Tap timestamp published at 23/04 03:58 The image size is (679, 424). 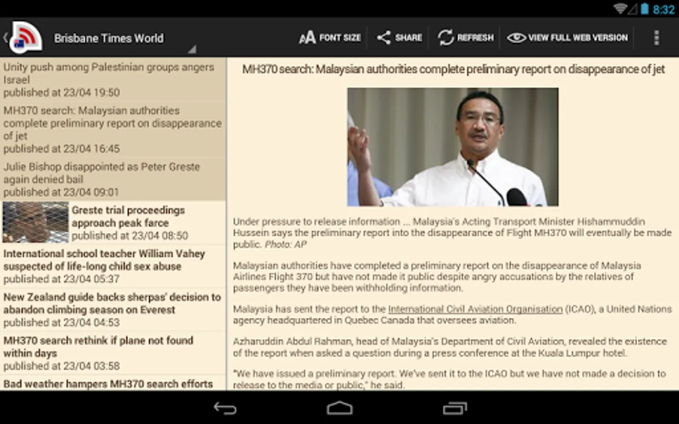(61, 366)
